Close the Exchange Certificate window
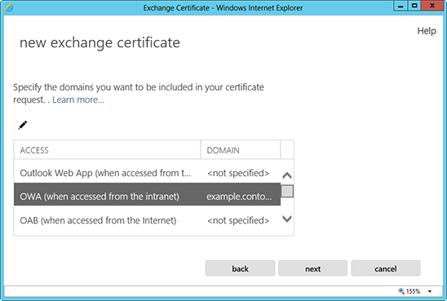447x301 pixels. [432, 6]
